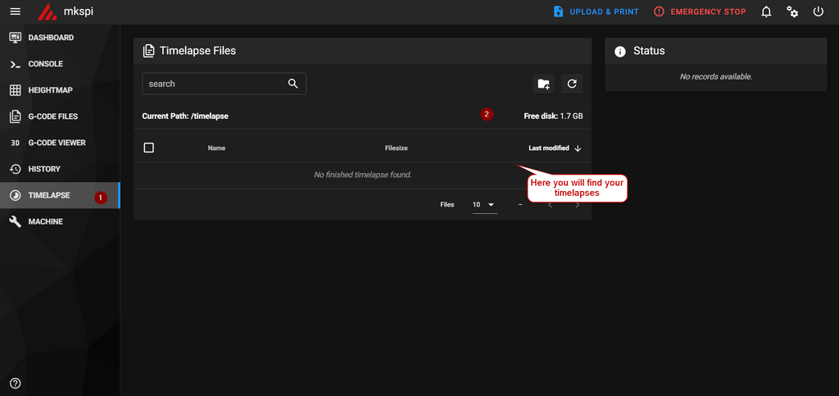Select Timelapse in sidebar

point(60,195)
